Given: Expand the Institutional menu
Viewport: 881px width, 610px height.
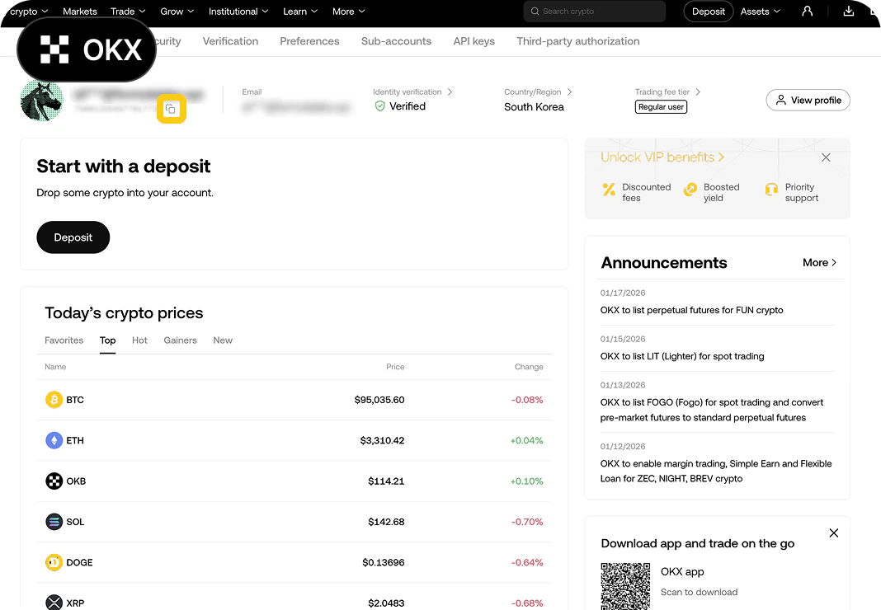Looking at the screenshot, I should coord(238,12).
